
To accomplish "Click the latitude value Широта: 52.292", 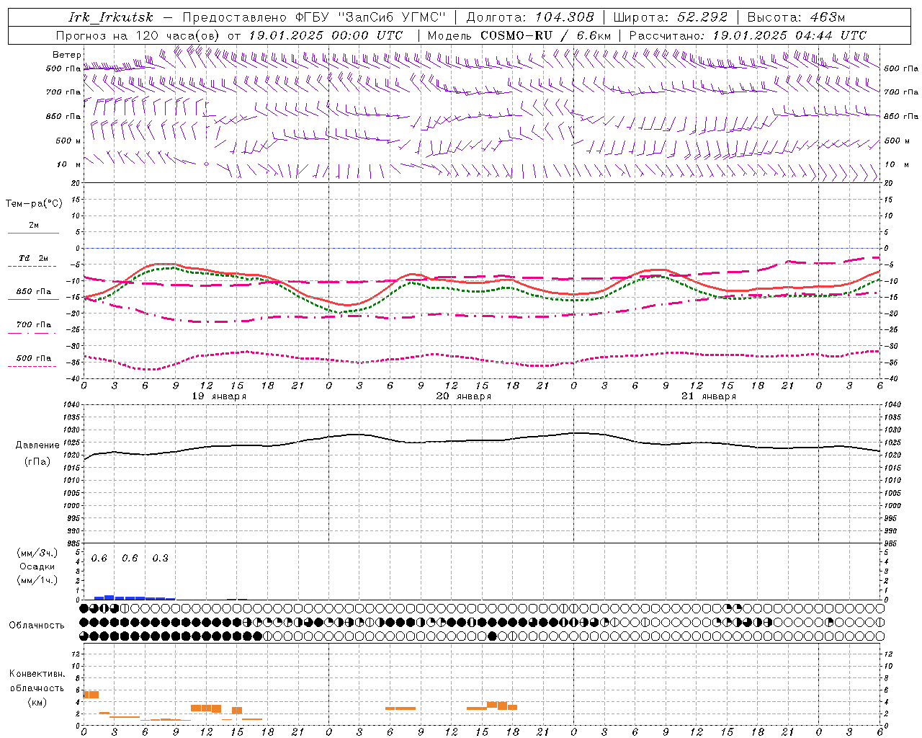I will point(670,17).
